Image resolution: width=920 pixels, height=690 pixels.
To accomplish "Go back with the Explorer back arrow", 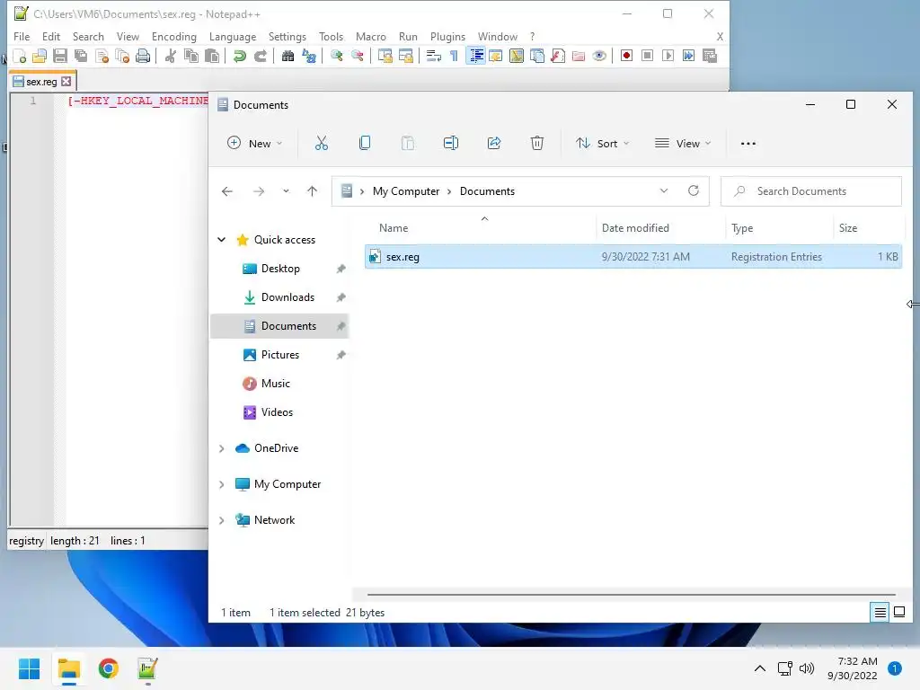I will click(227, 191).
